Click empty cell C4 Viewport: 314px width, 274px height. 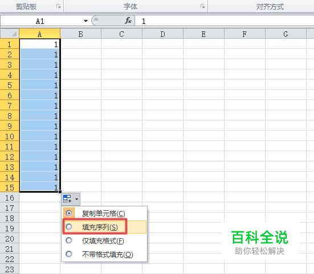click(121, 75)
